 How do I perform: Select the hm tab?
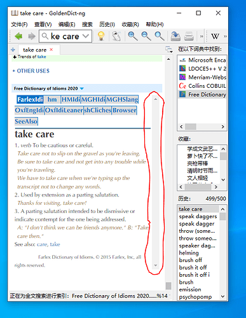click(x=52, y=99)
